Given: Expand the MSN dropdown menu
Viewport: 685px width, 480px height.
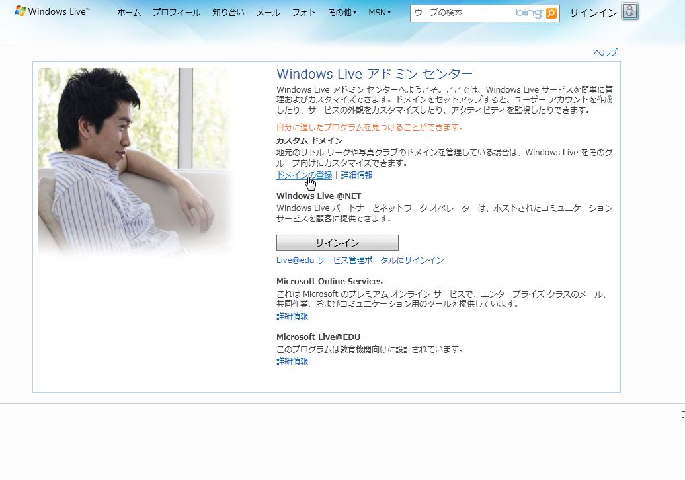Looking at the screenshot, I should 380,13.
